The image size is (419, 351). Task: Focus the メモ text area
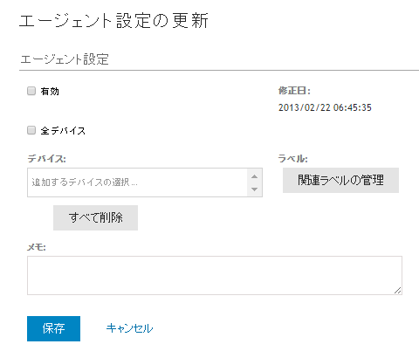coord(215,275)
